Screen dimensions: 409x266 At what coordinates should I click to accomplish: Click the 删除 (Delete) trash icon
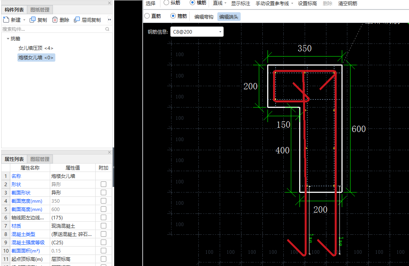pyautogui.click(x=55, y=19)
